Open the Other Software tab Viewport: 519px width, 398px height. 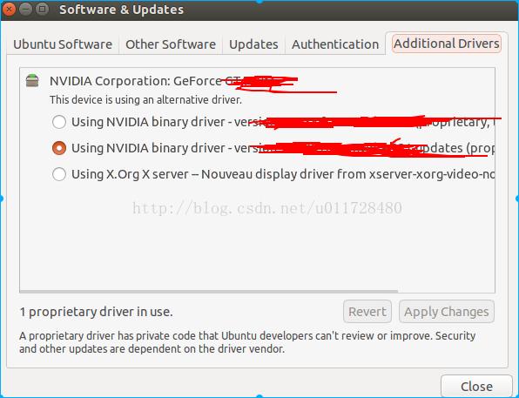[x=171, y=44]
